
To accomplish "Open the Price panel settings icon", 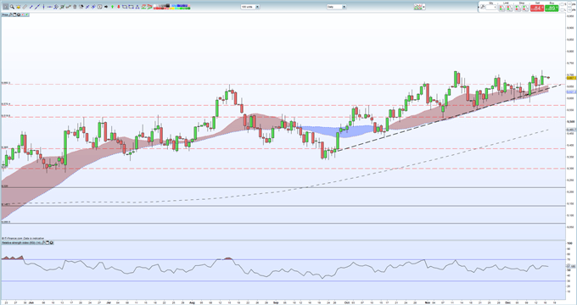I will 10,14.
